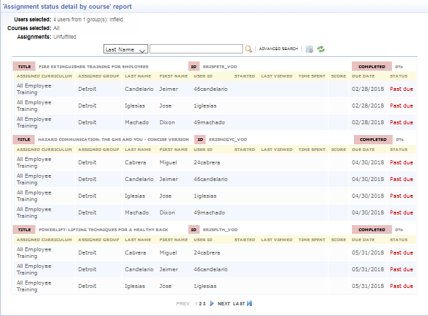
Task: Open the Advanced Search link
Action: [x=278, y=49]
